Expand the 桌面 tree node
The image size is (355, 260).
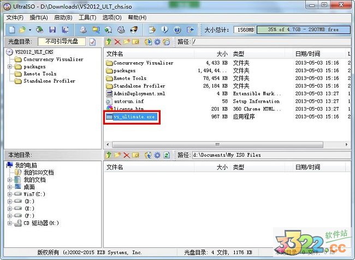[x=10, y=187]
